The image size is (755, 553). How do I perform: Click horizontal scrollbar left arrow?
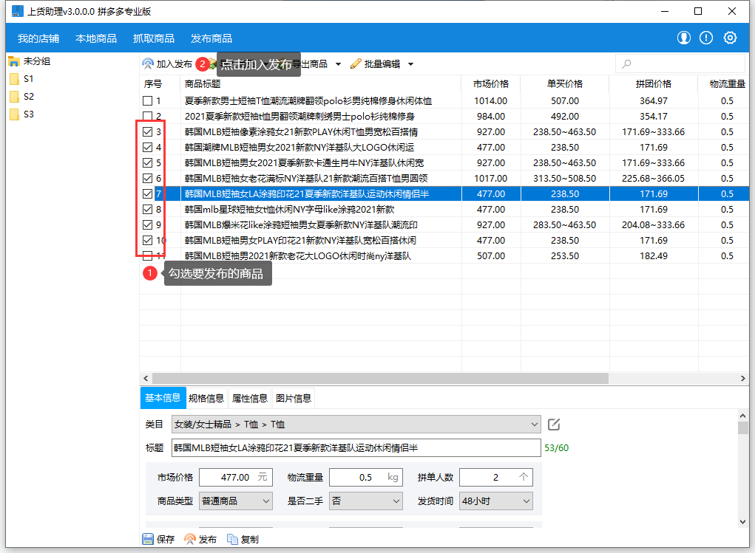(146, 379)
